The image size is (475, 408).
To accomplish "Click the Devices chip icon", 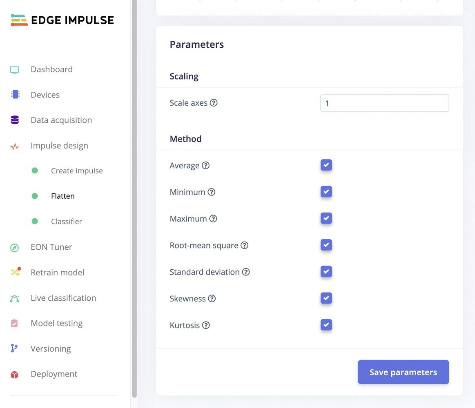I will pos(15,95).
